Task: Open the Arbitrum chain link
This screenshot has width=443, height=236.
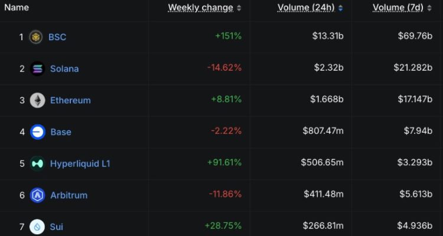Action: [x=69, y=195]
